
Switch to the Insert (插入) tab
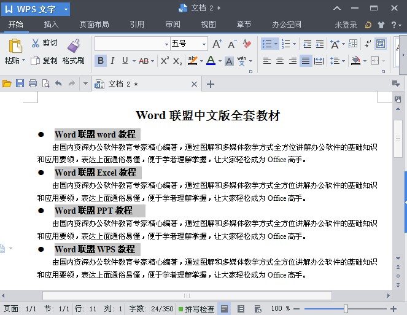52,25
